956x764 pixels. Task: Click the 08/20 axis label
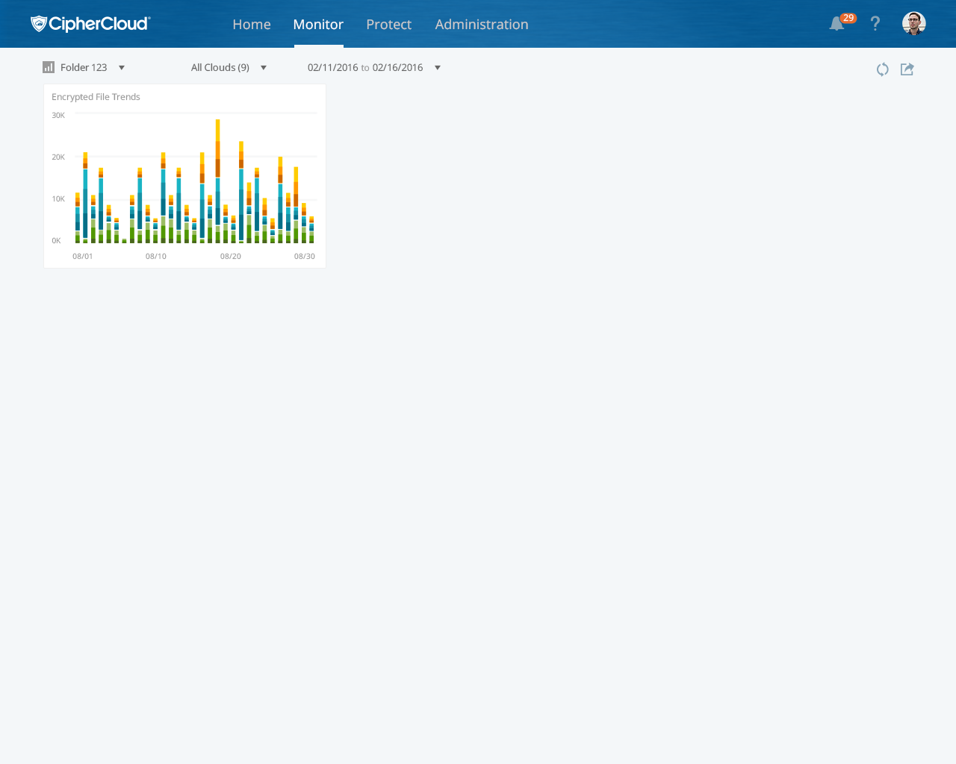click(x=231, y=256)
